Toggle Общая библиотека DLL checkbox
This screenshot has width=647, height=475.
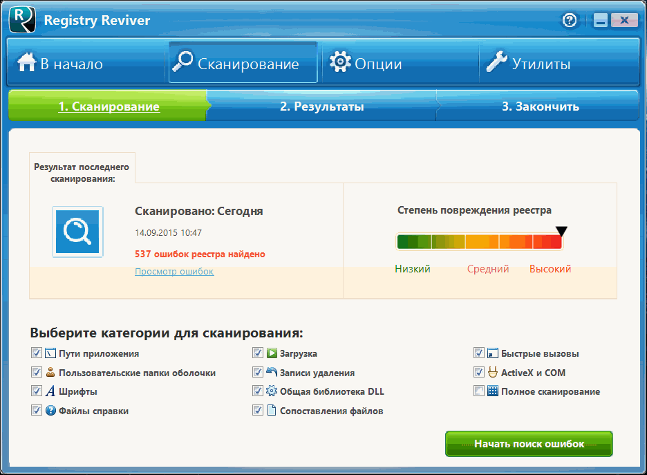pos(257,391)
